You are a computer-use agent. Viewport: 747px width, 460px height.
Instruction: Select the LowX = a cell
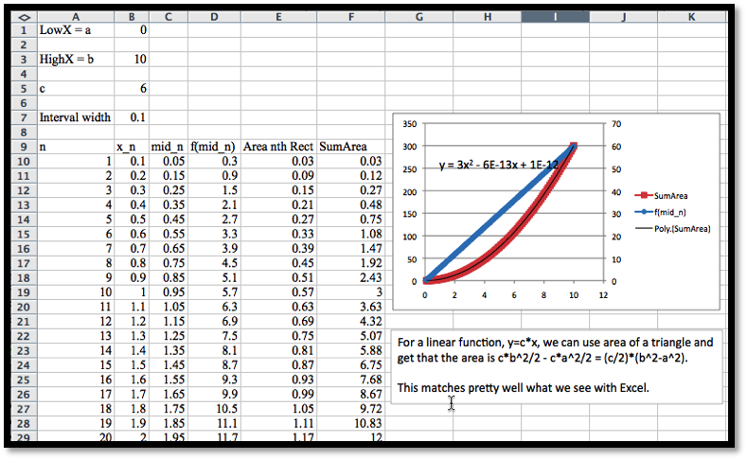click(75, 30)
